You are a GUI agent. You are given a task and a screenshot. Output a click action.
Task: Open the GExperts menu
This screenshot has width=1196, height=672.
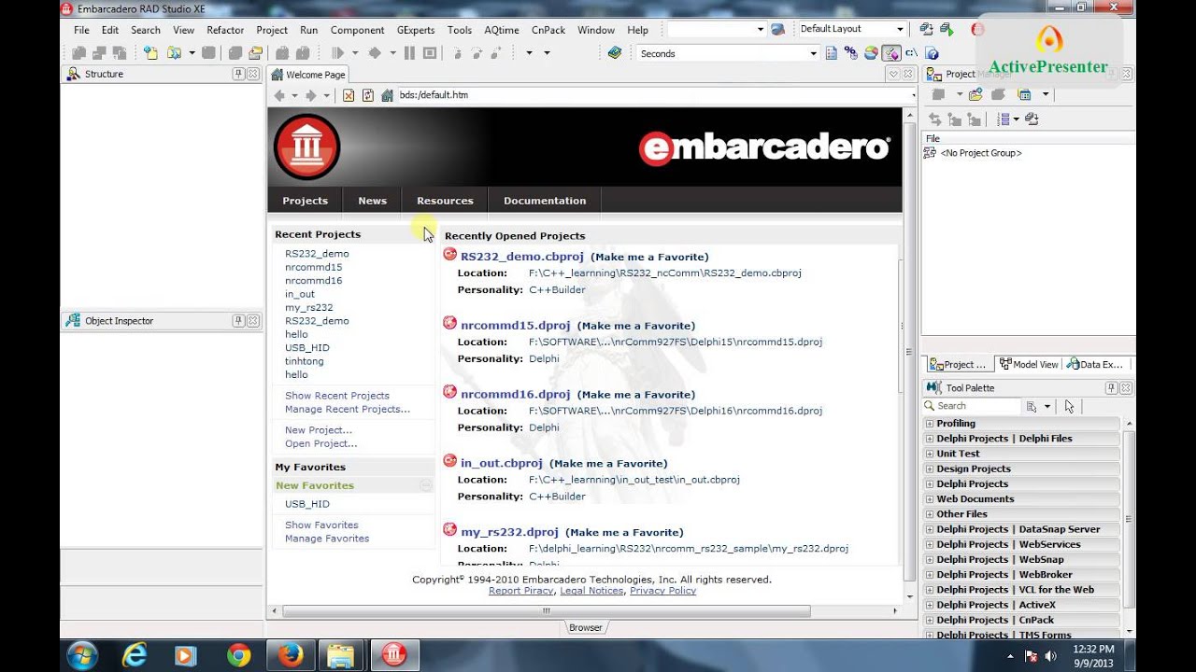tap(416, 30)
